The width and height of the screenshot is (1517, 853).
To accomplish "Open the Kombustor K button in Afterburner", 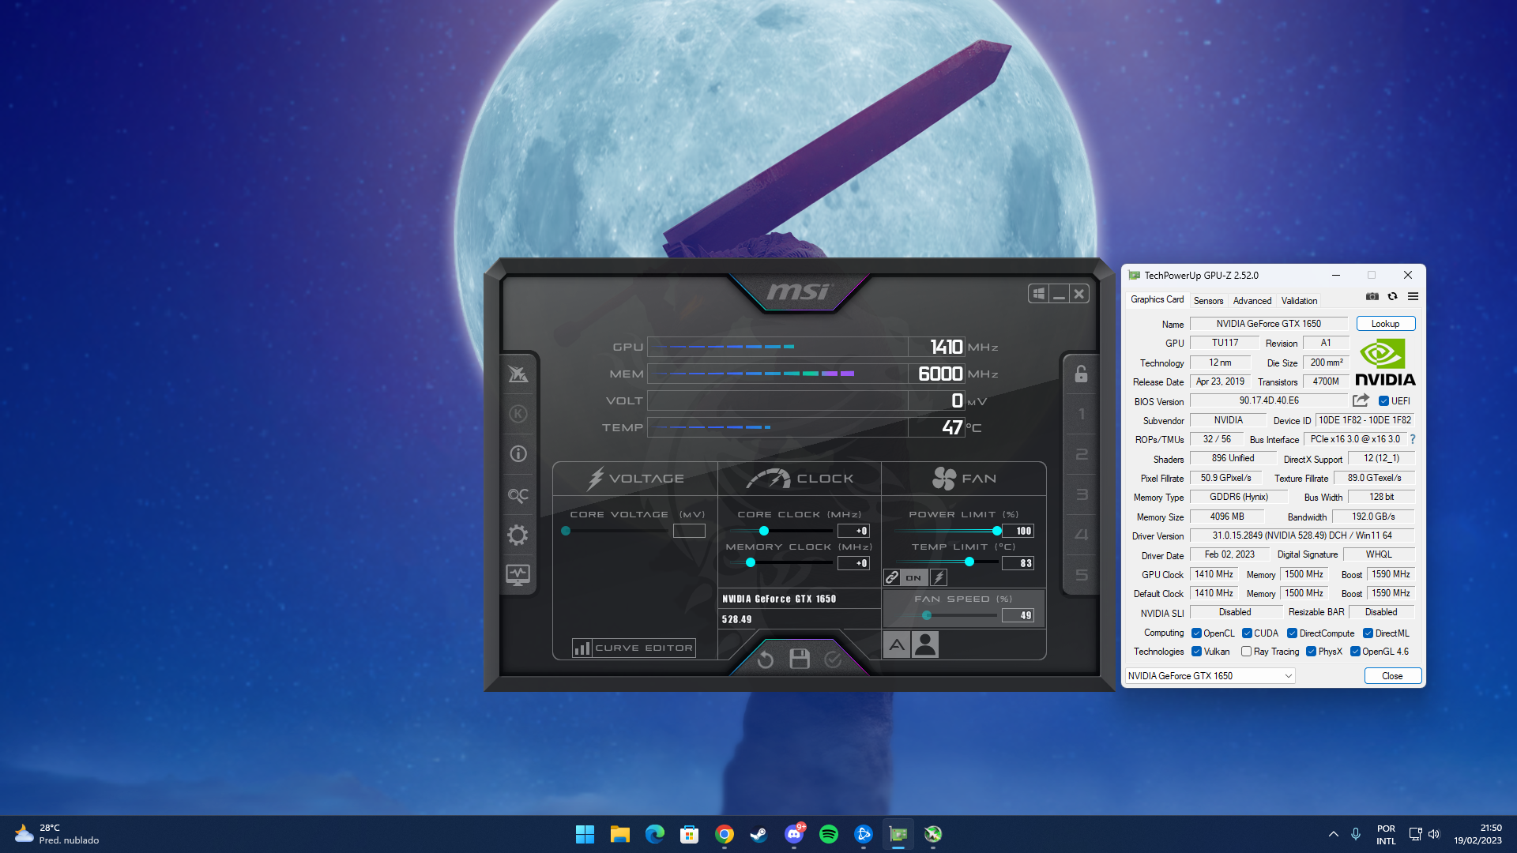I will 518,414.
